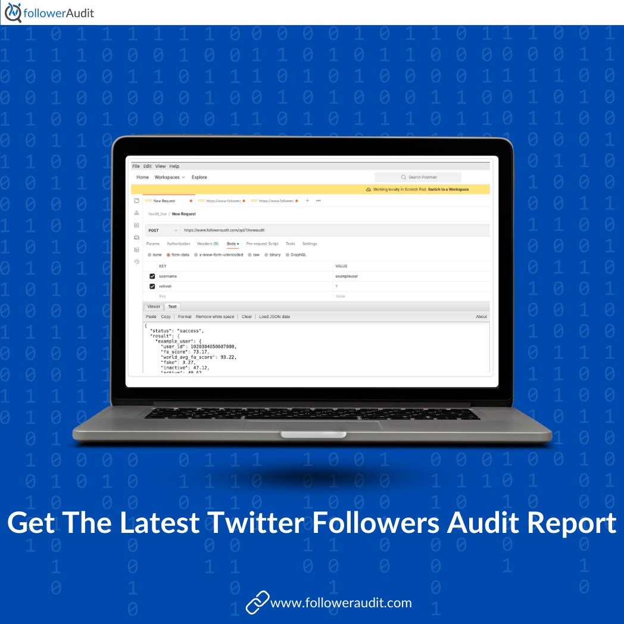Click the Format button
The image size is (624, 624).
[185, 316]
